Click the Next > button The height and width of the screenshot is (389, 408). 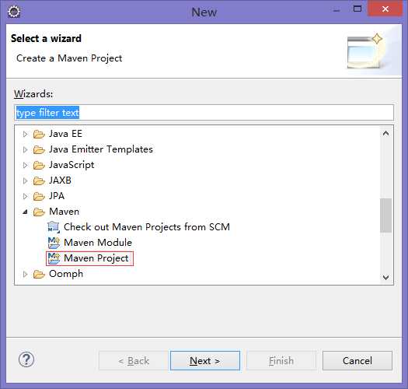205,360
